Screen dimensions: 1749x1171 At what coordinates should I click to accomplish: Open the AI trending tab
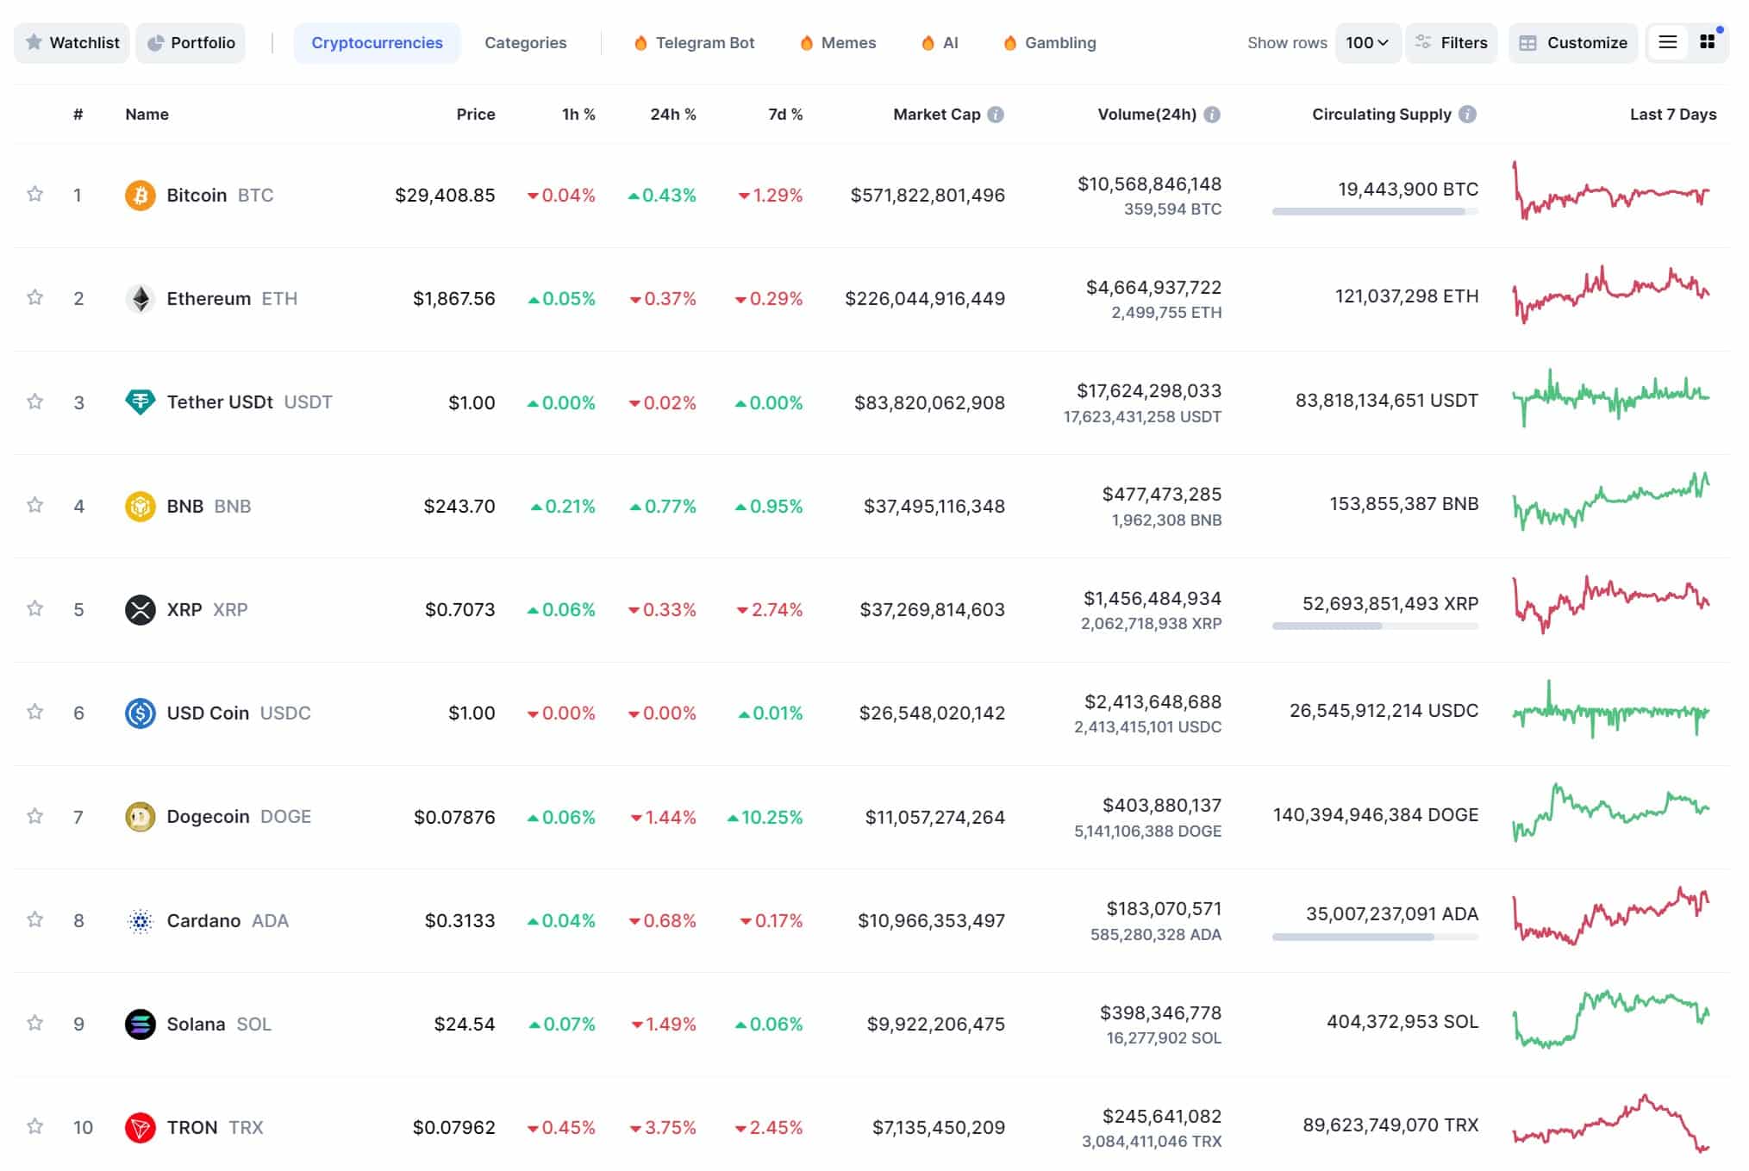click(x=940, y=43)
